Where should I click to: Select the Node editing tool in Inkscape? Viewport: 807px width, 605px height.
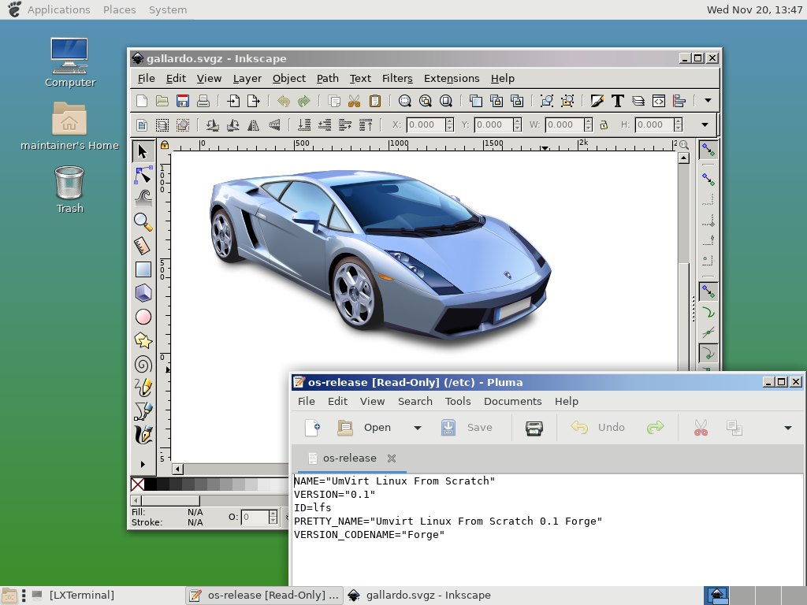tap(143, 175)
